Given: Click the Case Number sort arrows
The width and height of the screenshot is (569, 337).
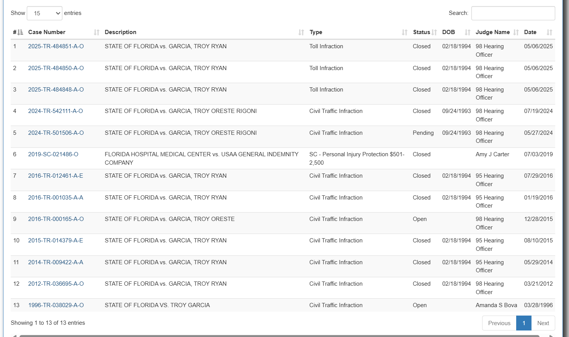Looking at the screenshot, I should (96, 33).
